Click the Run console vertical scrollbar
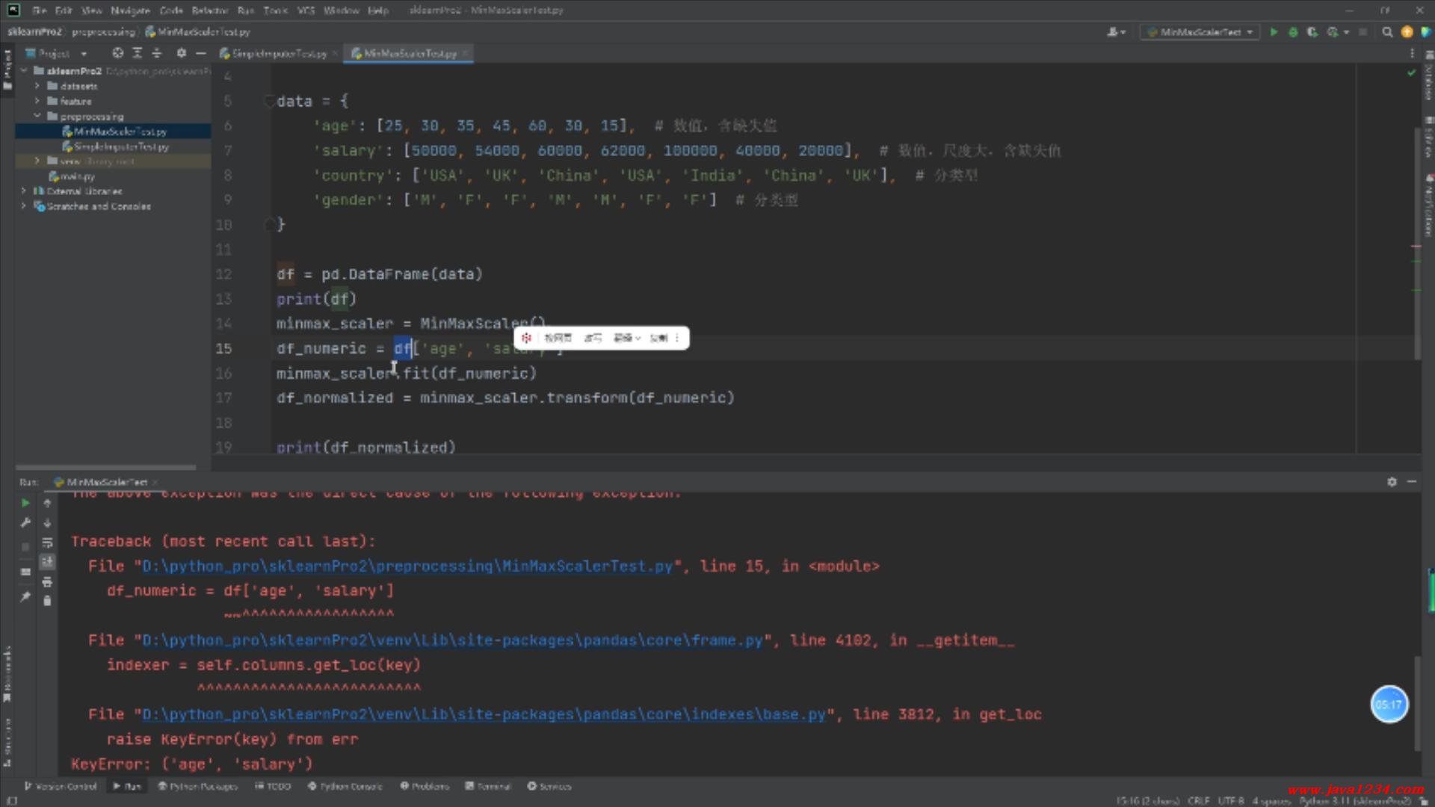Screen dimensions: 1435x807 point(1417,702)
